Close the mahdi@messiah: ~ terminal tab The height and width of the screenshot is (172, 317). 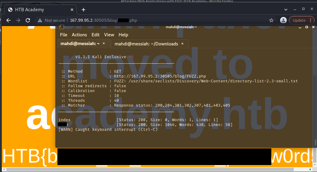pyautogui.click(x=104, y=43)
